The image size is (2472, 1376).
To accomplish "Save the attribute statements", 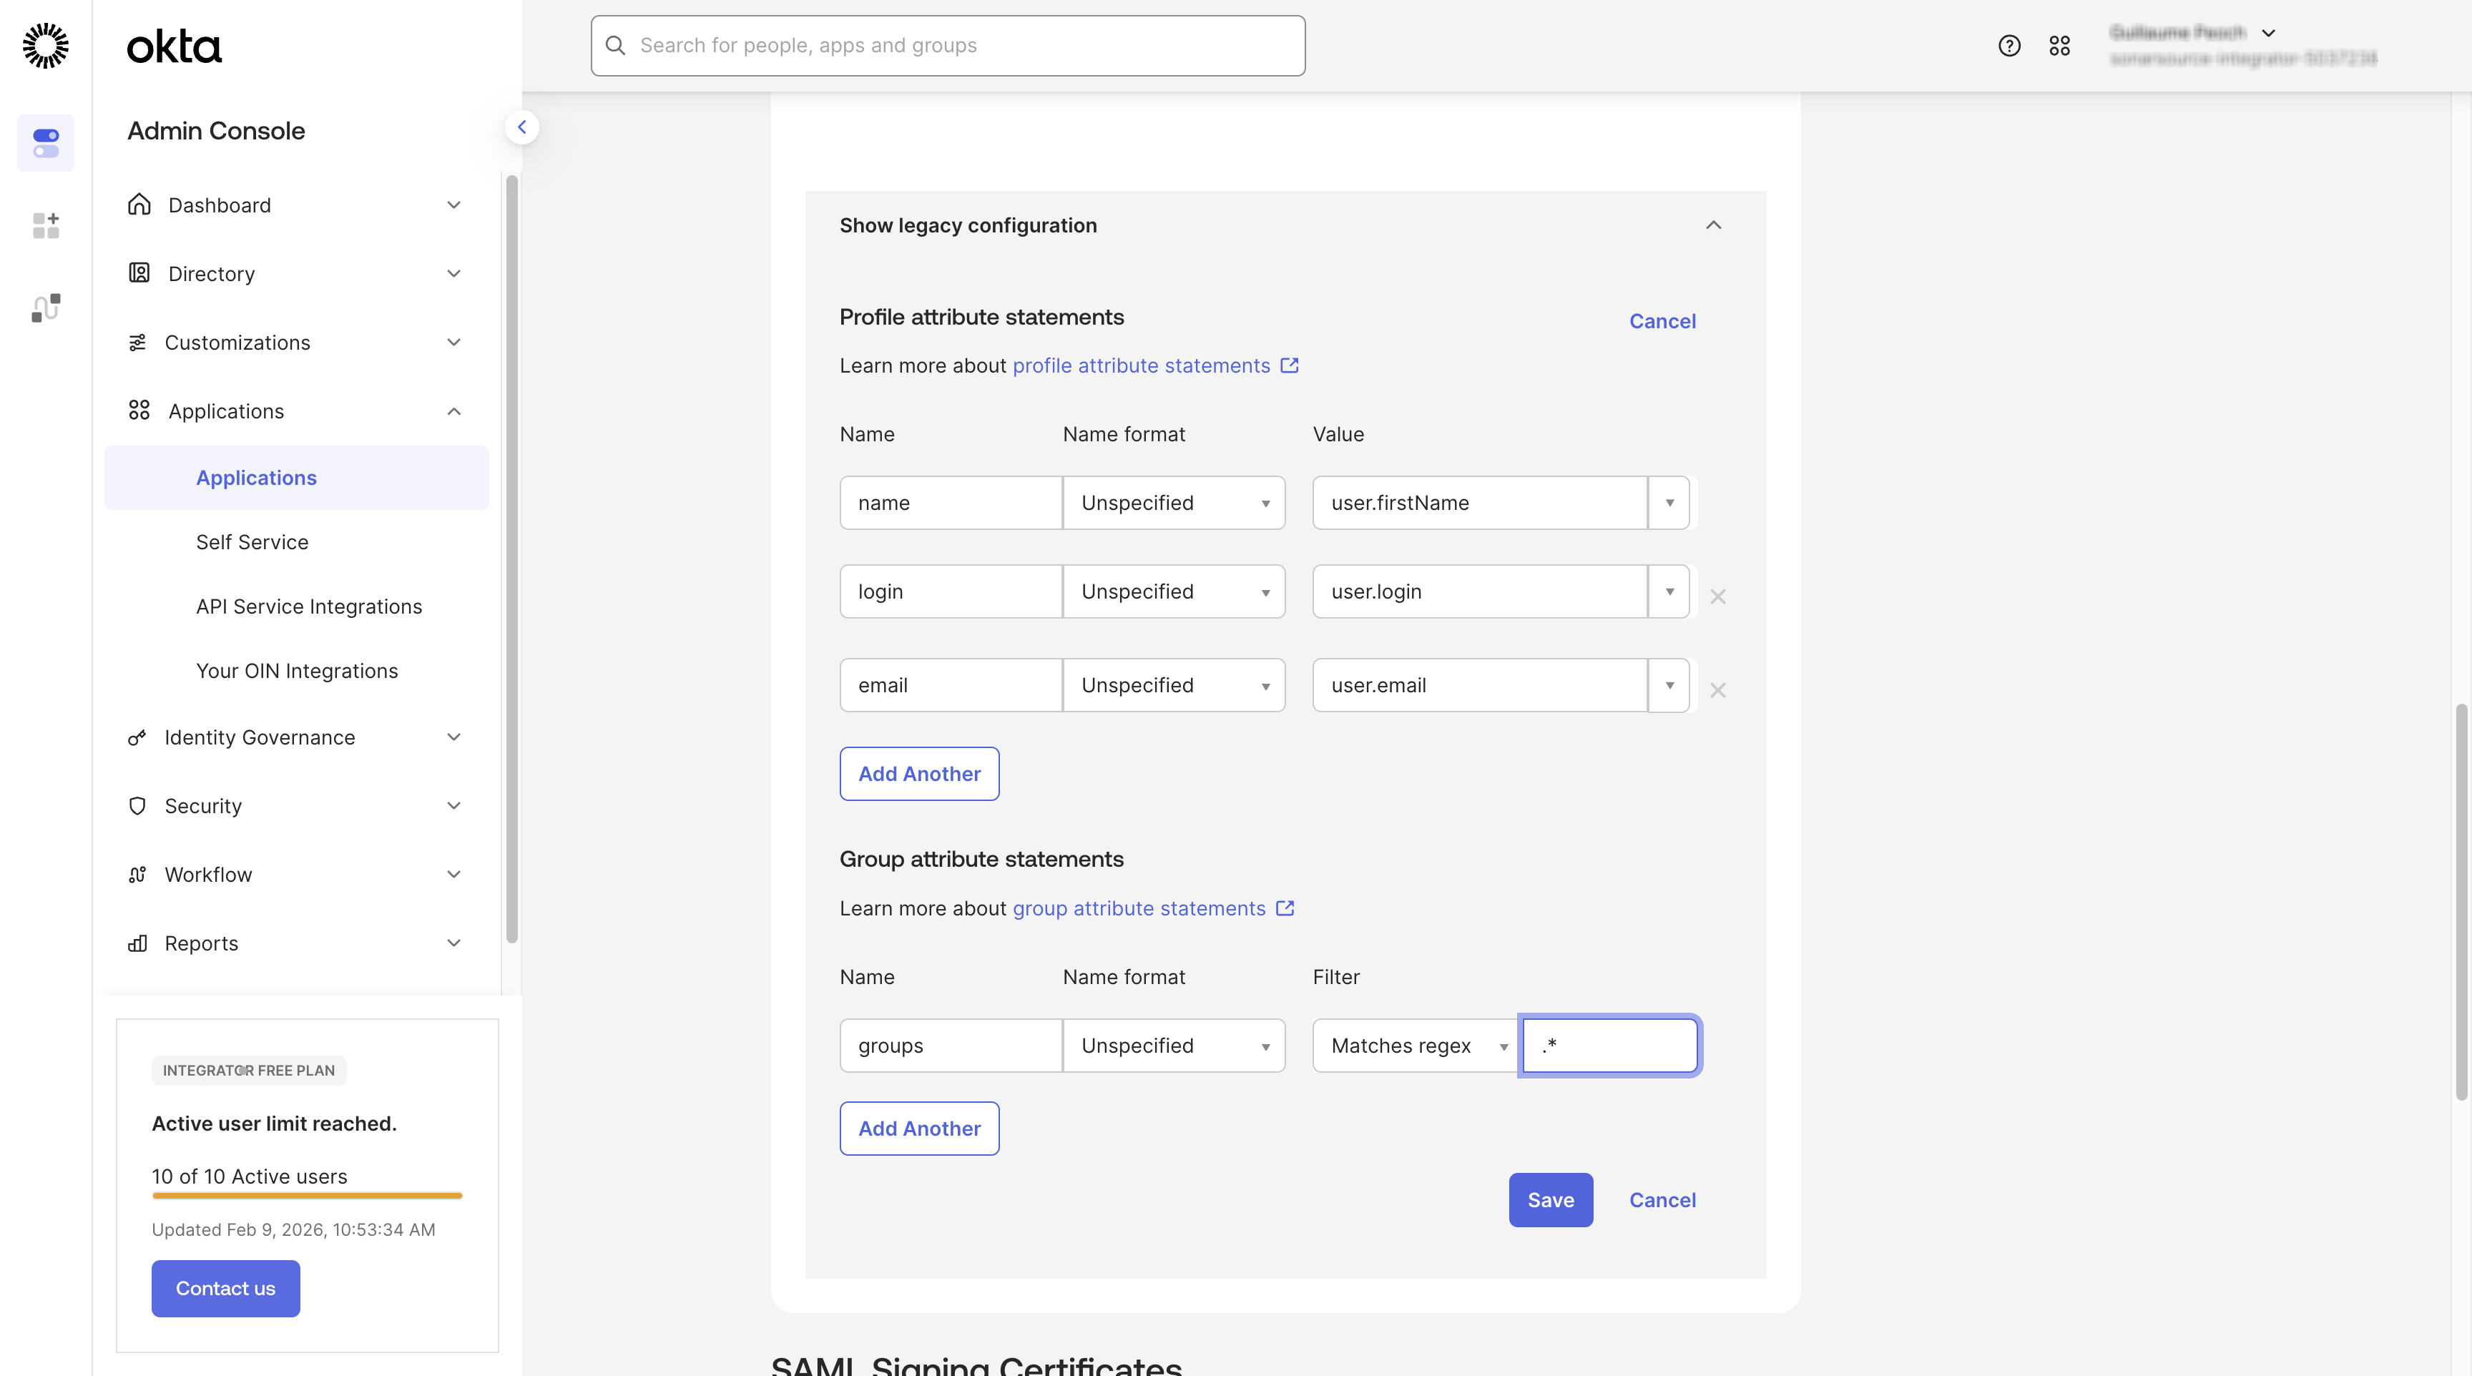I will [x=1551, y=1199].
